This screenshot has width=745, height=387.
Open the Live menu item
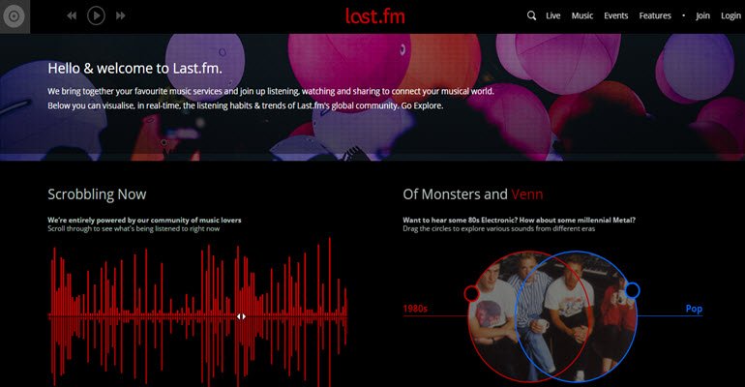(x=553, y=15)
